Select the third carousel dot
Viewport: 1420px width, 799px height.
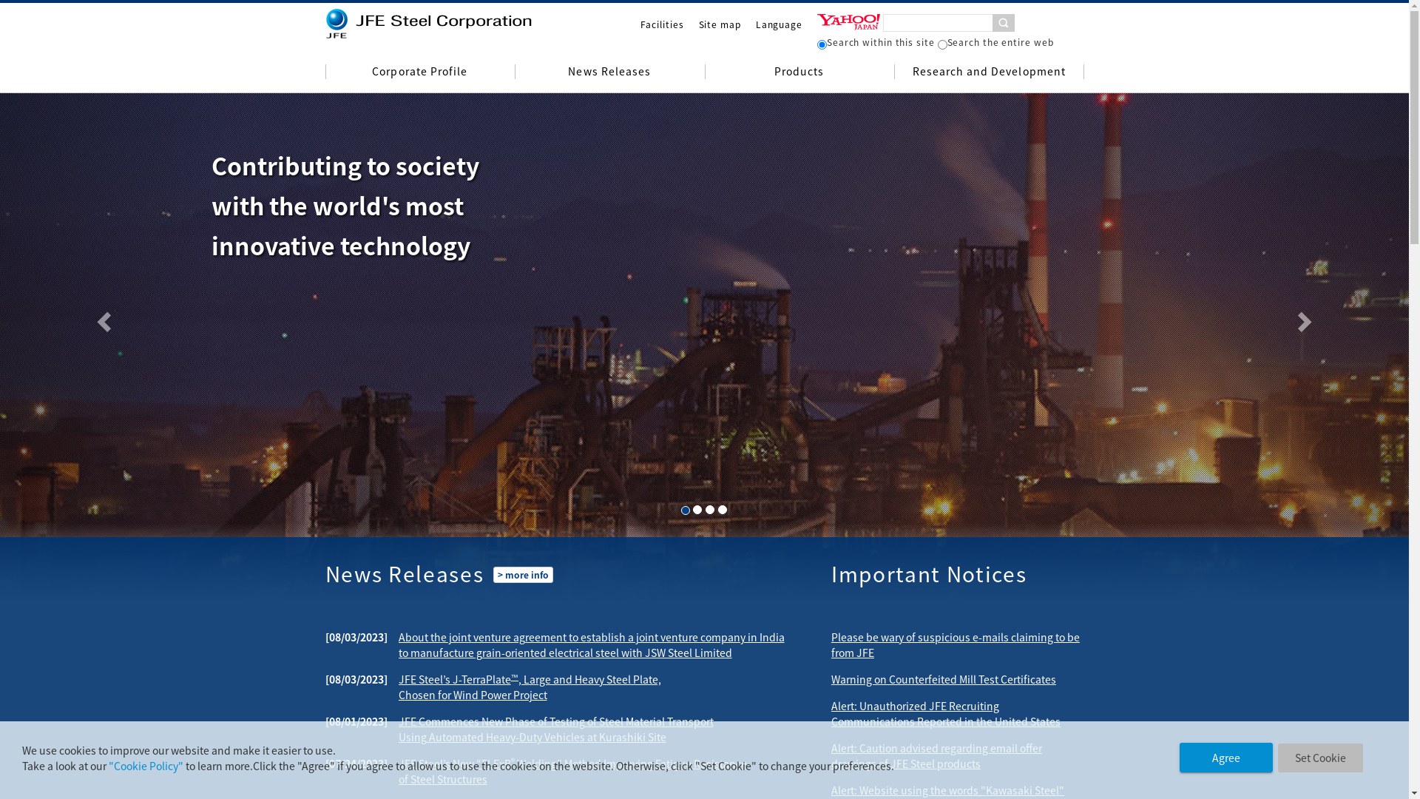710,510
